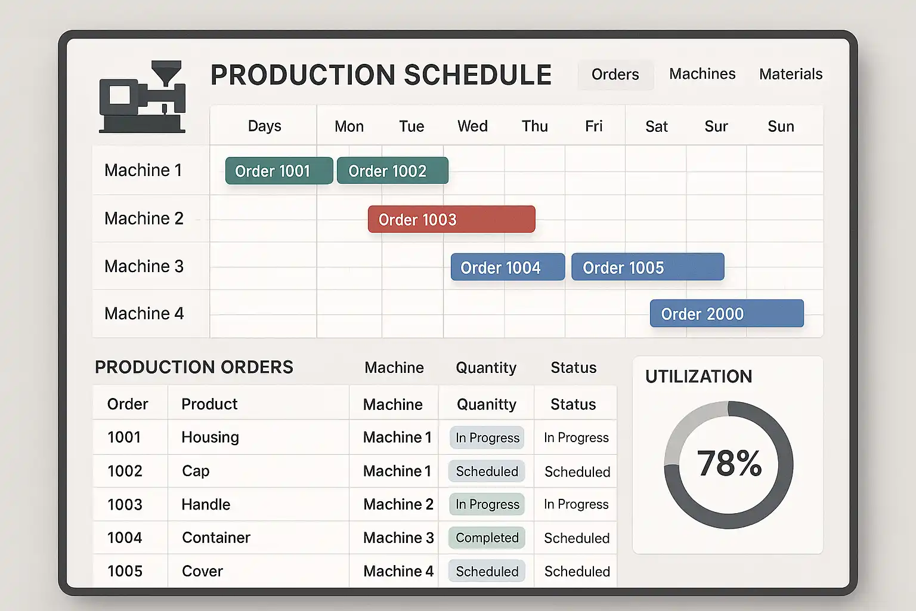The height and width of the screenshot is (611, 916).
Task: Click the Machine 4 row label
Action: pos(144,314)
